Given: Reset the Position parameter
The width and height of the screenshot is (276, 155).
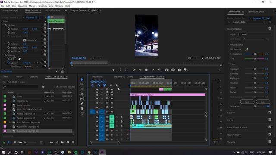Looking at the screenshot, I should tap(45, 28).
